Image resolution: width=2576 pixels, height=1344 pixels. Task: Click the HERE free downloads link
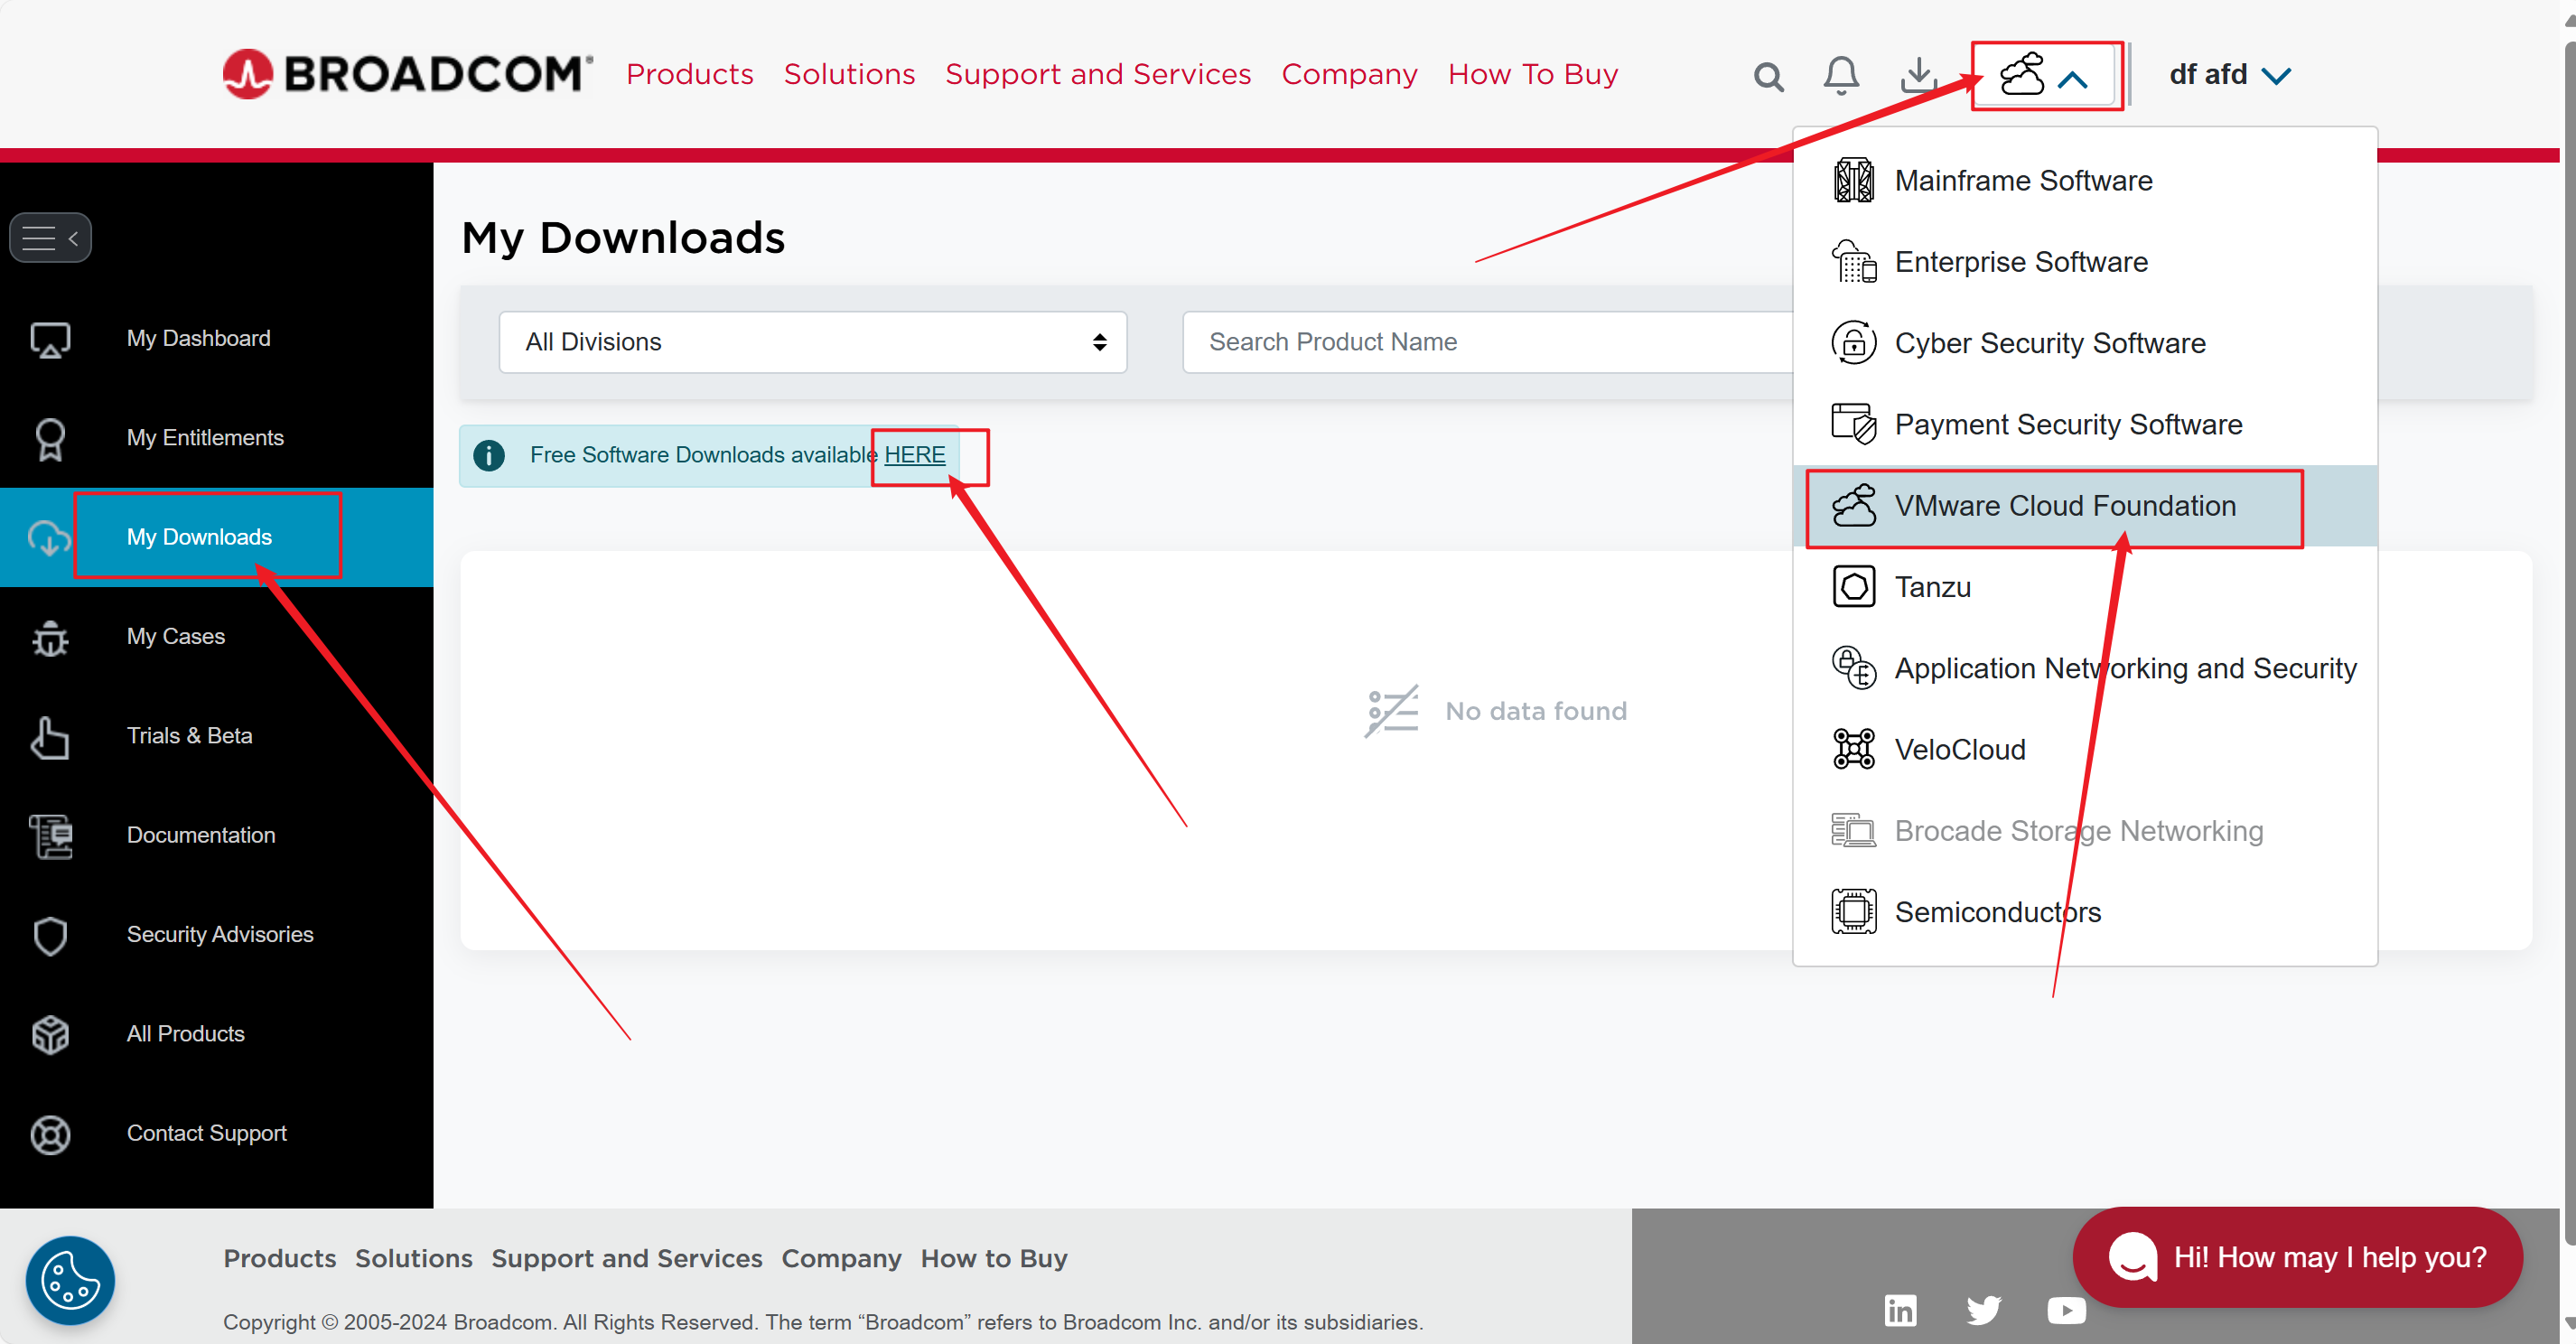point(914,455)
